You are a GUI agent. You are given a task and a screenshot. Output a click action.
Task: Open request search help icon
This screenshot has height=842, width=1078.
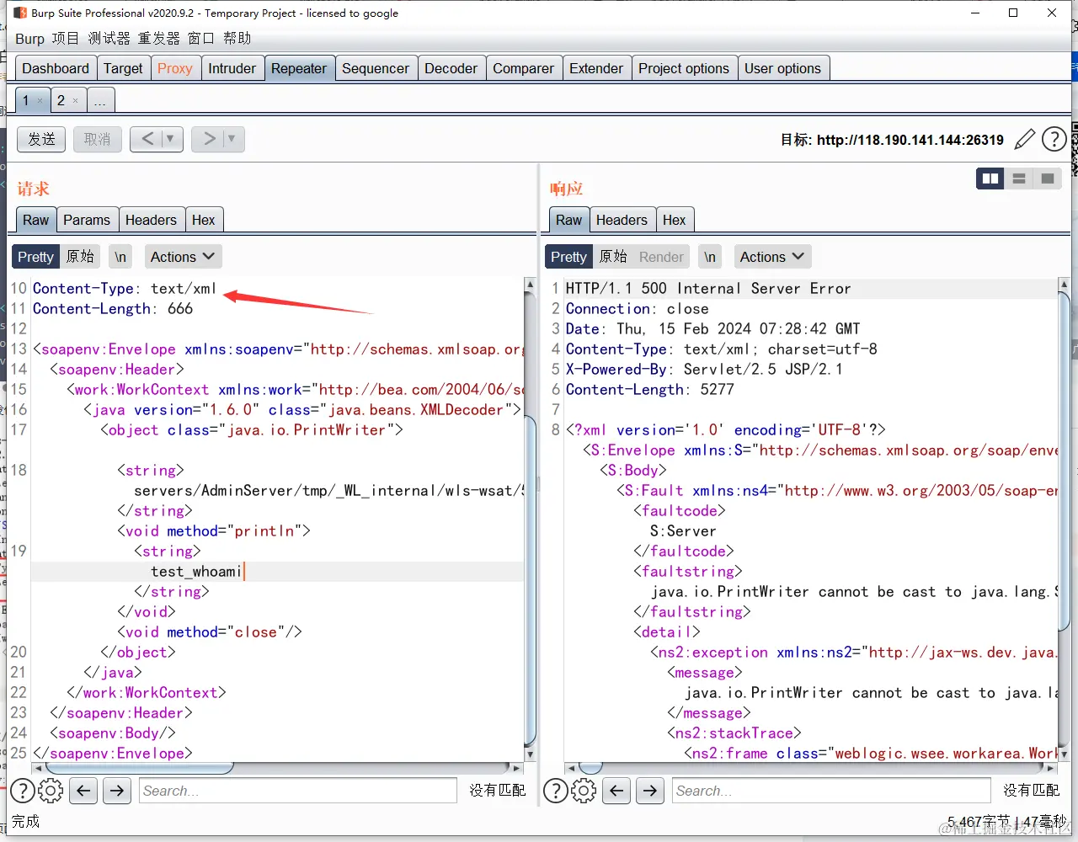click(23, 791)
